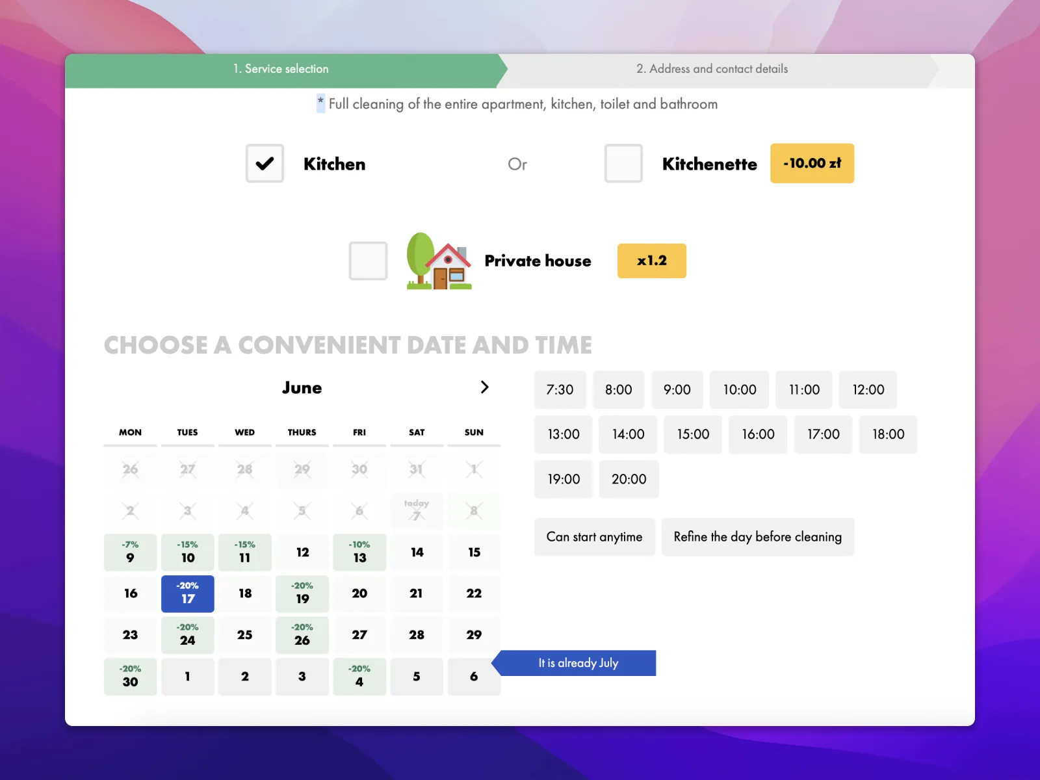Click the yellow -10.00 zł price badge
This screenshot has width=1040, height=780.
[812, 164]
